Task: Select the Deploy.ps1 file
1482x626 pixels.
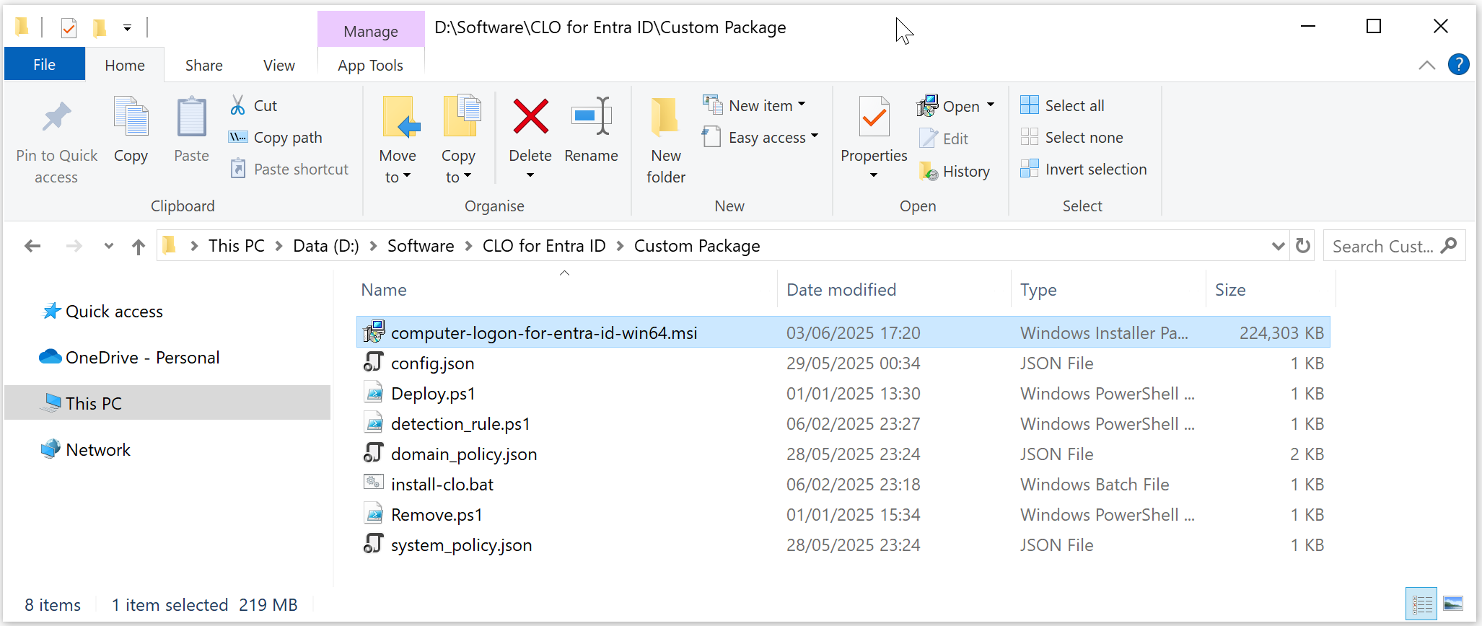Action: tap(433, 394)
